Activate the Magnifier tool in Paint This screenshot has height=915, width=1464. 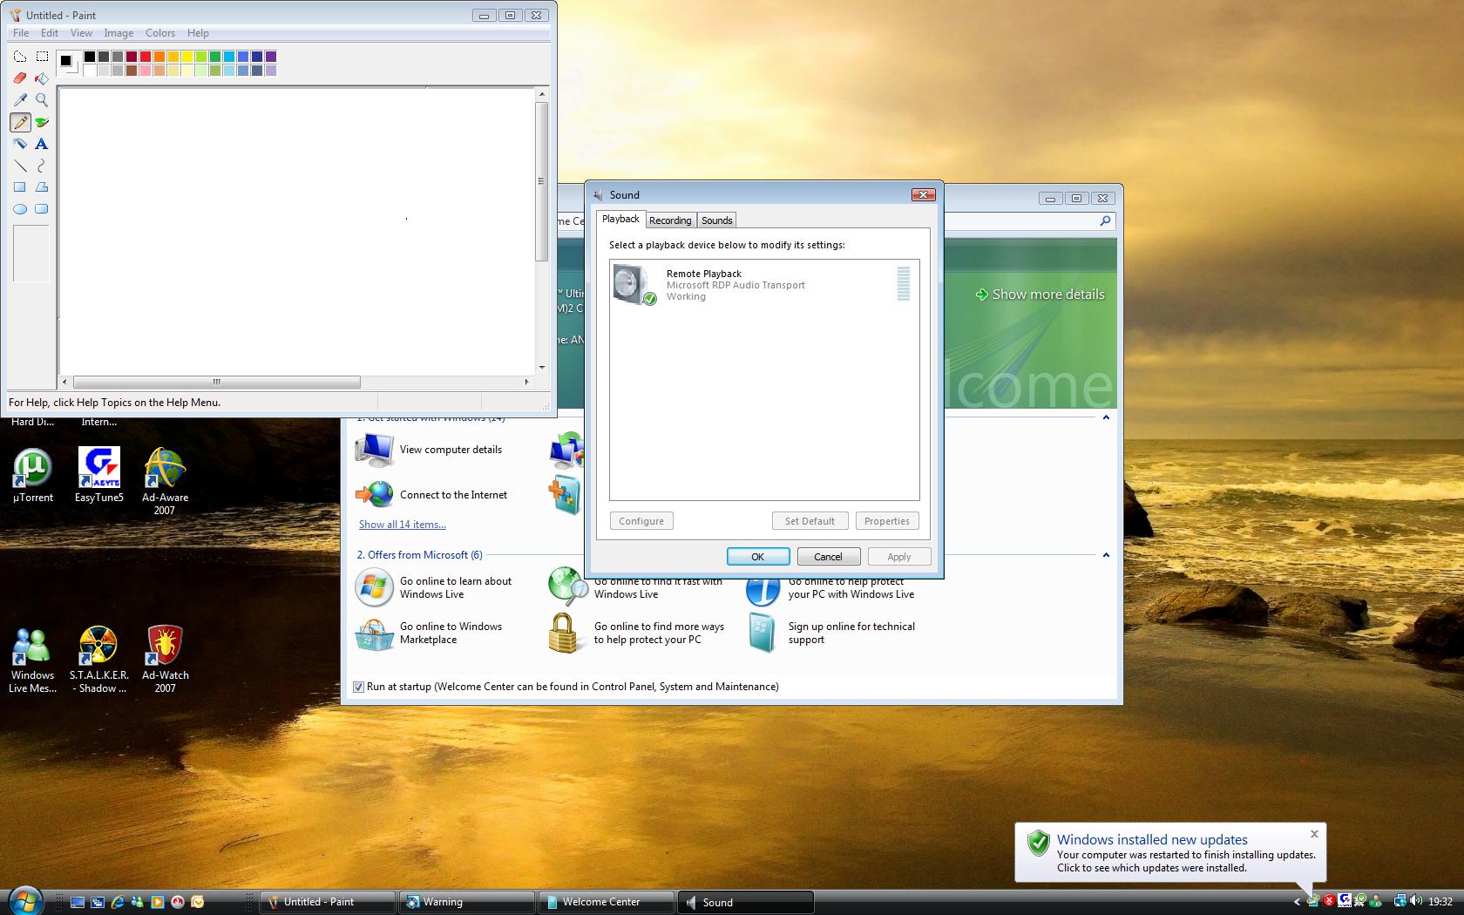click(41, 100)
